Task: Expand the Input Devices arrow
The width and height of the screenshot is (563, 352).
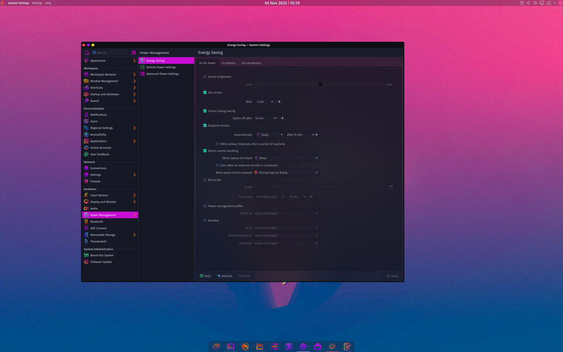Action: pyautogui.click(x=134, y=195)
